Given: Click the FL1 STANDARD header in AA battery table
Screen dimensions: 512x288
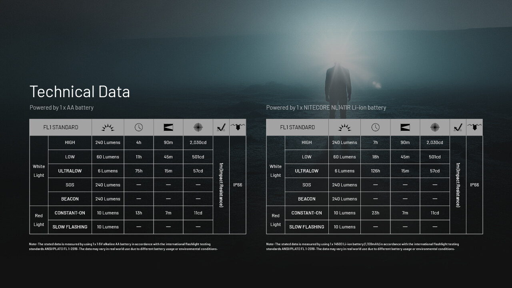Looking at the screenshot, I should coord(61,128).
